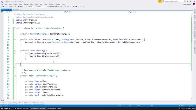Click the New Project toolbar icon
196x110 pixels.
point(10,7)
